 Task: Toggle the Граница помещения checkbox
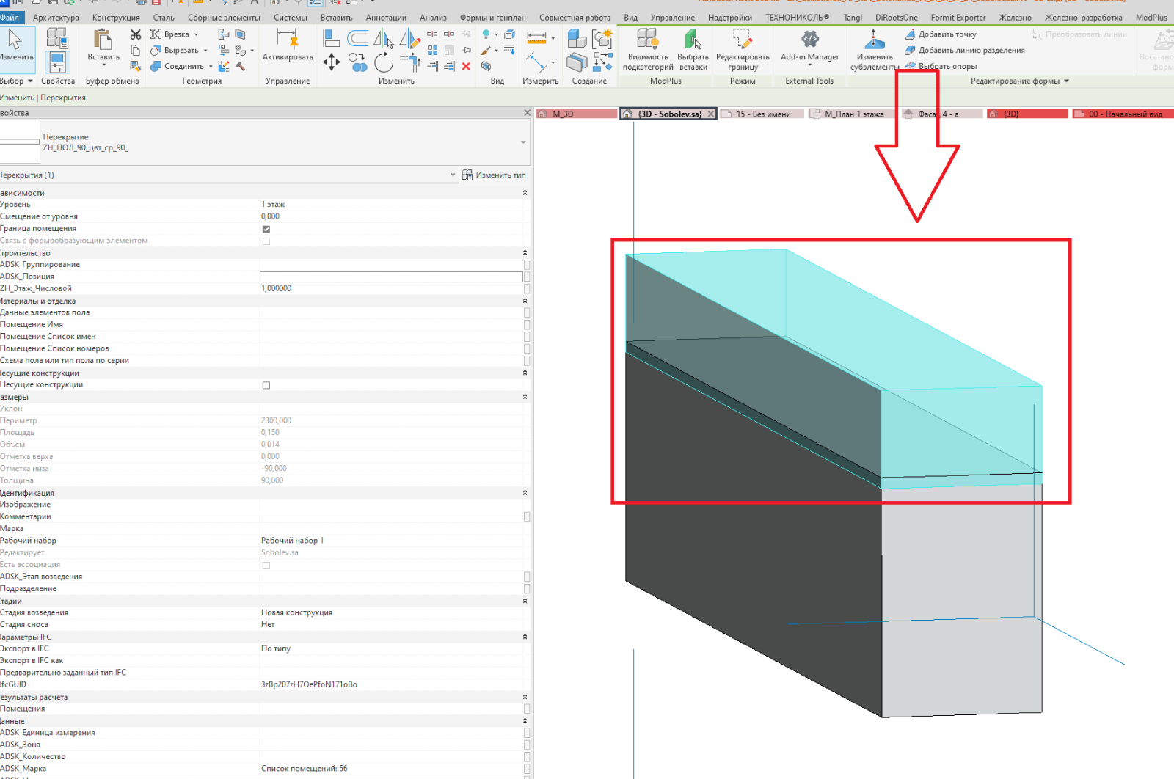tap(266, 229)
